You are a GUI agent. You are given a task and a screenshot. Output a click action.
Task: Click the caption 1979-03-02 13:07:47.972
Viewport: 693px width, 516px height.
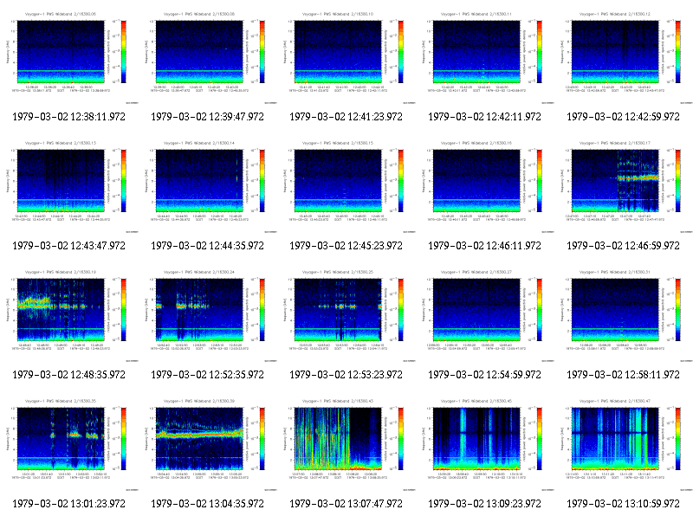tap(346, 504)
